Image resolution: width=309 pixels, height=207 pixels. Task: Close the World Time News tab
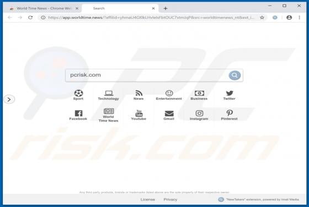pyautogui.click(x=77, y=8)
